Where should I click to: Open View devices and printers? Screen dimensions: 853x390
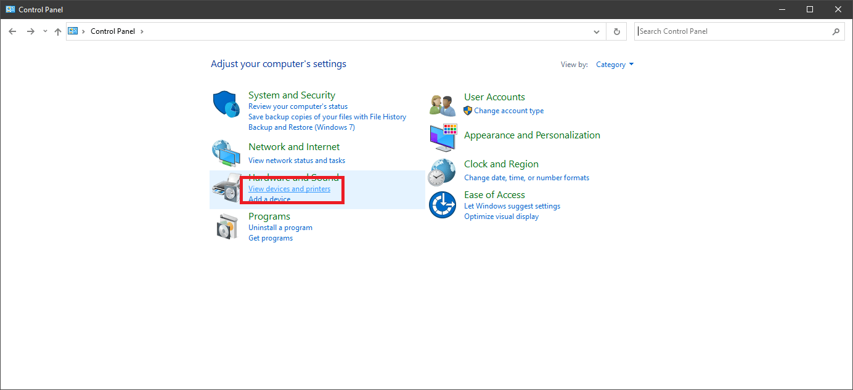[x=290, y=189]
